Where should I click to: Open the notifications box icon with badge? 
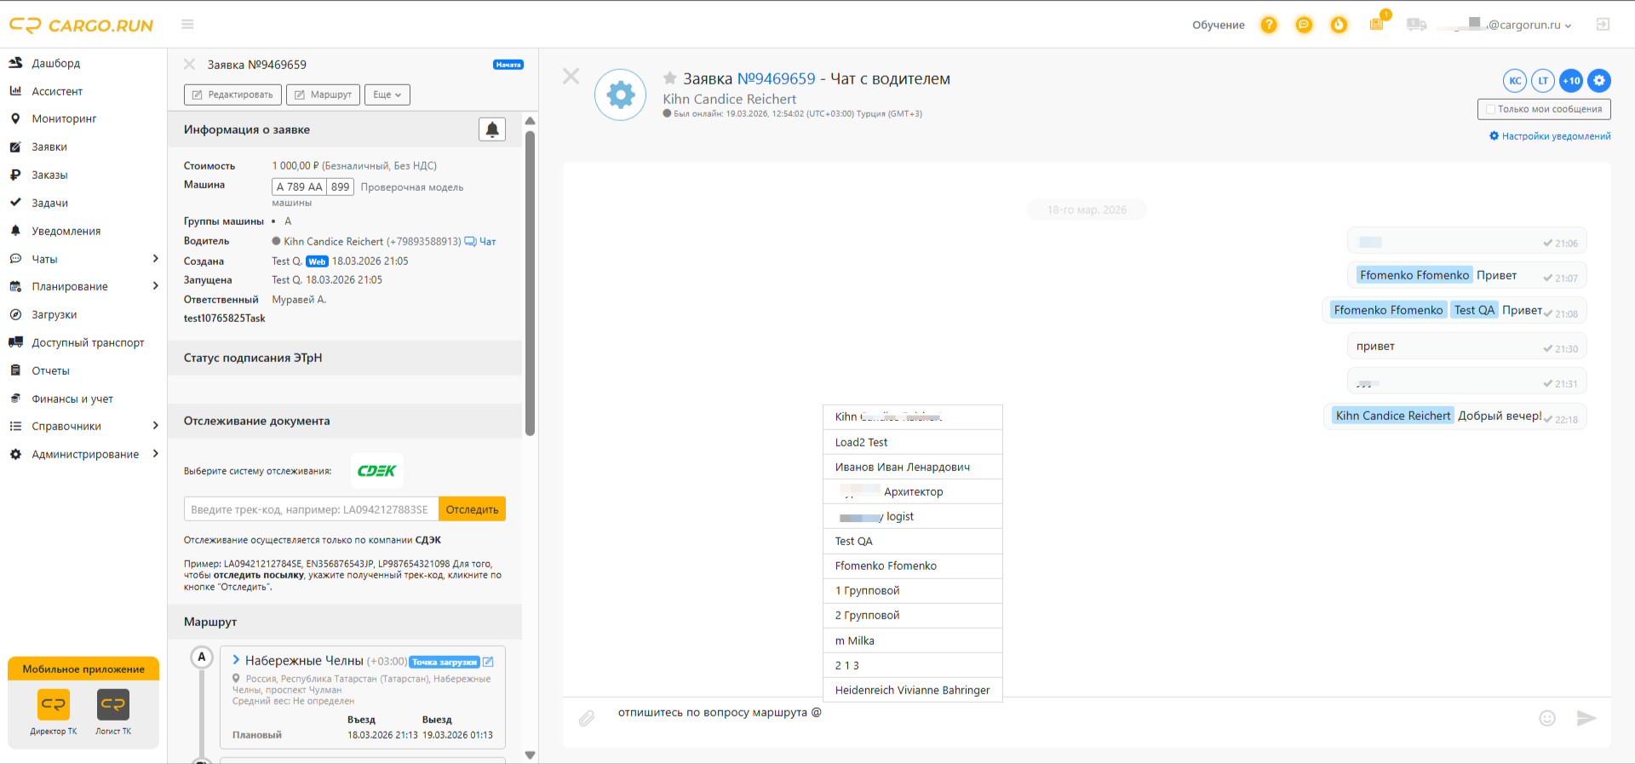[1377, 24]
